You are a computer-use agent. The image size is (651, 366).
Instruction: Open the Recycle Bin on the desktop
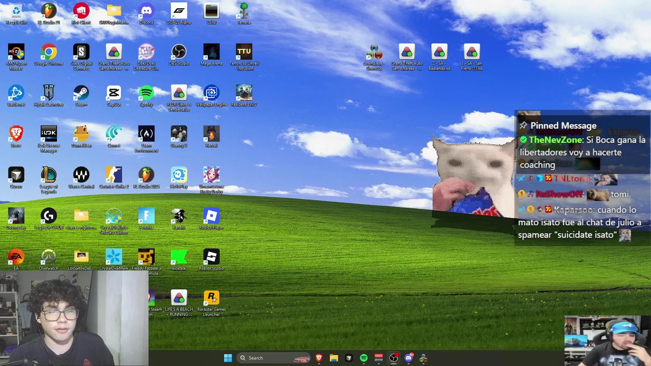pos(16,14)
